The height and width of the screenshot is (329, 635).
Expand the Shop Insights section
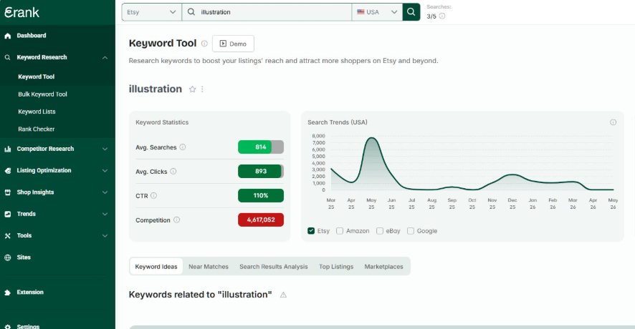click(105, 192)
